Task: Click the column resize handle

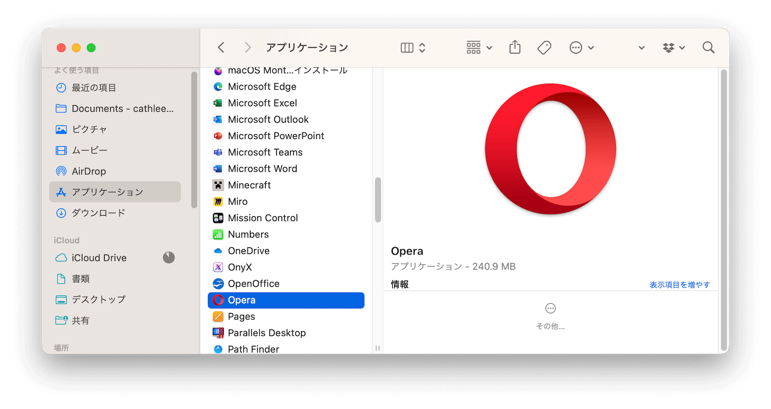Action: [x=378, y=348]
